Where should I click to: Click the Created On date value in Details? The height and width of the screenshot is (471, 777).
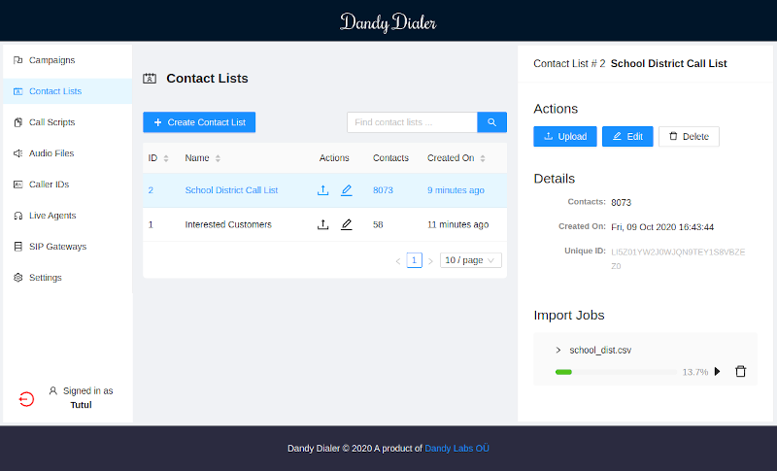[662, 227]
